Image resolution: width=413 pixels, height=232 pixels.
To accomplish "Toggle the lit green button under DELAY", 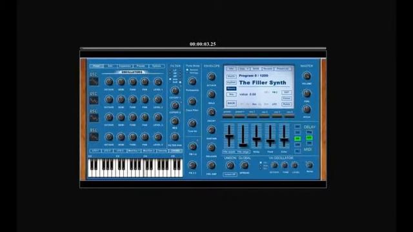I will [310, 137].
